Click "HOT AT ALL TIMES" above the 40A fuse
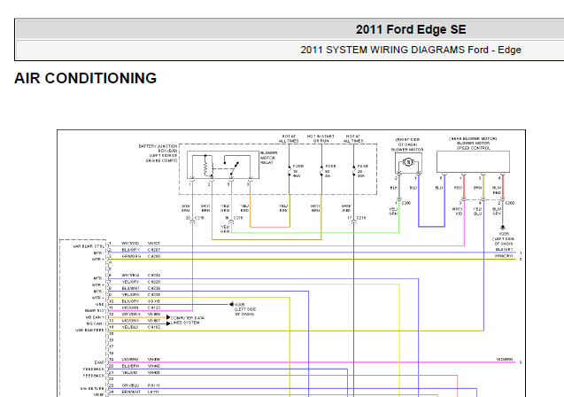The height and width of the screenshot is (397, 564). coord(289,138)
